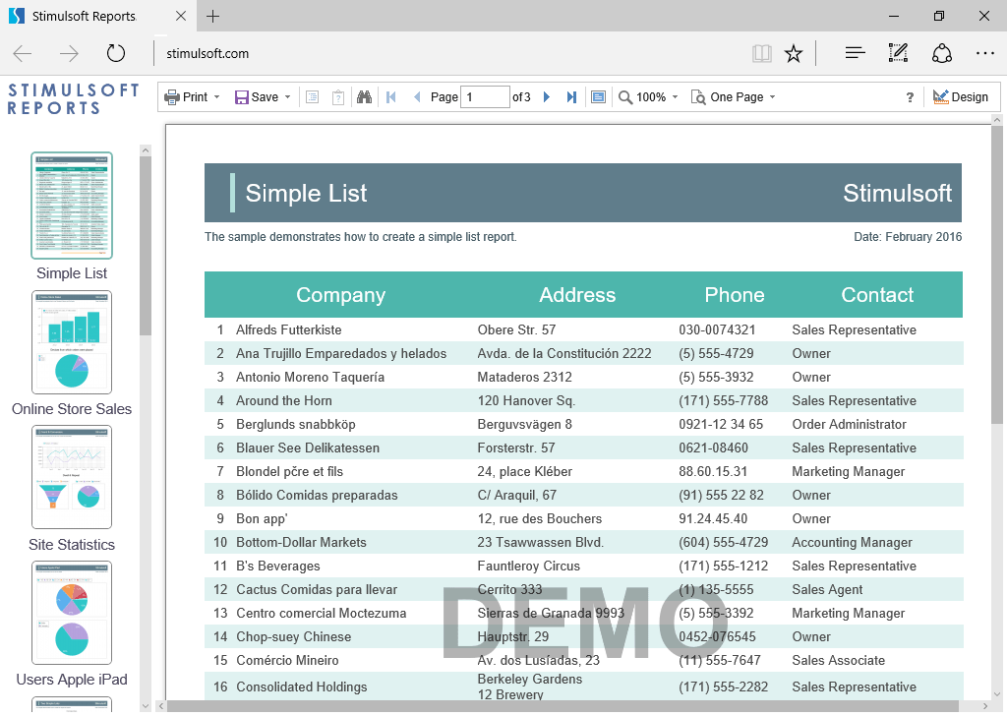The image size is (1007, 716).
Task: Open the Site Statistics report thumbnail
Action: (72, 477)
